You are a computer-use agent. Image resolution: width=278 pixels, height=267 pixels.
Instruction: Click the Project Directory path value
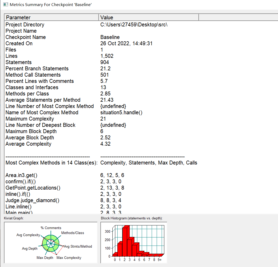click(x=134, y=25)
